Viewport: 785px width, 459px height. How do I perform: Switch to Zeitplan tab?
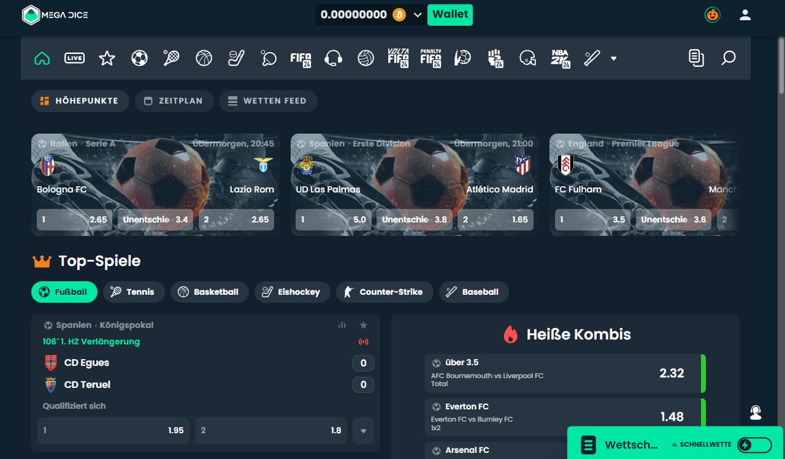pyautogui.click(x=174, y=101)
